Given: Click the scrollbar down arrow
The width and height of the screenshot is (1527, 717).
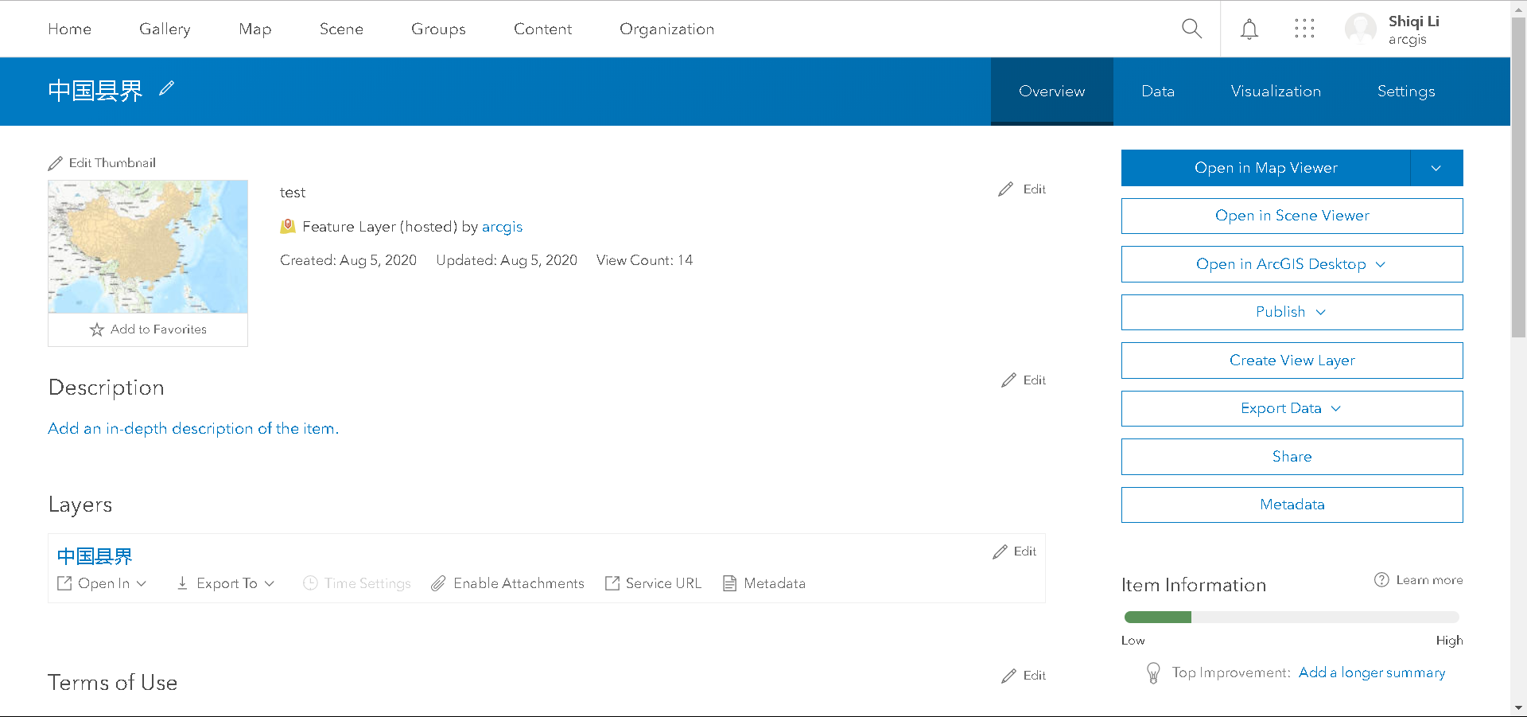Looking at the screenshot, I should click(x=1519, y=707).
